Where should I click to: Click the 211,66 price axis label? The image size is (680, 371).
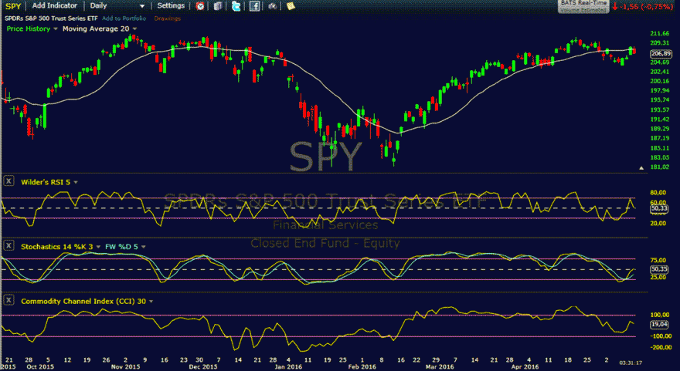coord(660,34)
